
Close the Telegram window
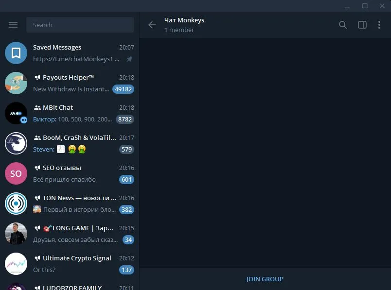tap(382, 6)
